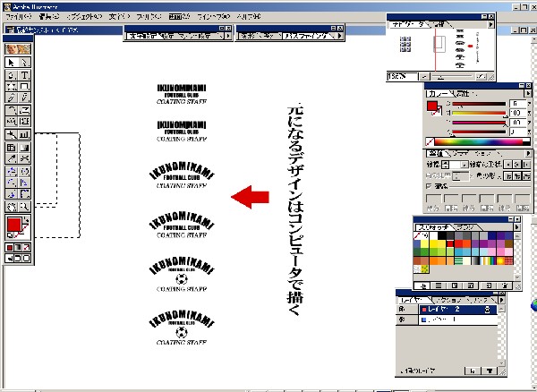Create a new layer in Layers panel

[473, 371]
